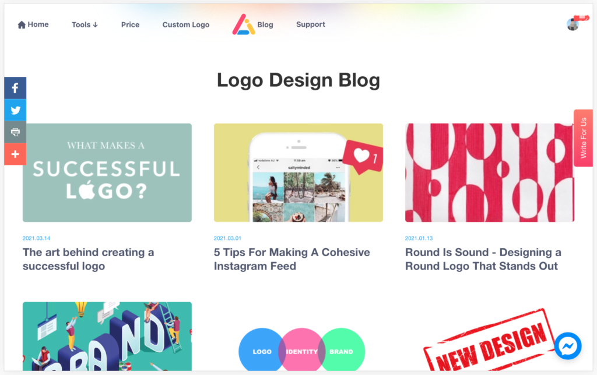Viewport: 597px width, 375px height.
Task: Open the Successful Logo thumbnail image
Action: [107, 173]
